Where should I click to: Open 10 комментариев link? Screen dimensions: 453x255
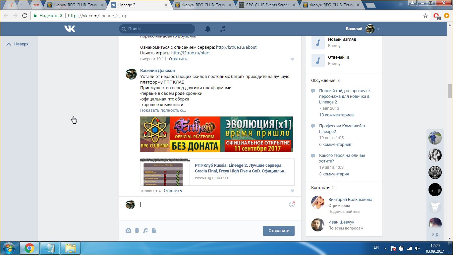click(x=336, y=115)
